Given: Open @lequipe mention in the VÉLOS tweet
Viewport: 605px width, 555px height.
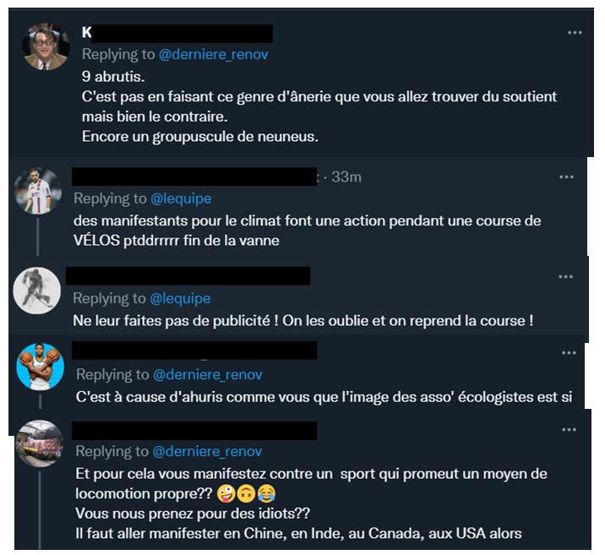Looking at the screenshot, I should (181, 199).
